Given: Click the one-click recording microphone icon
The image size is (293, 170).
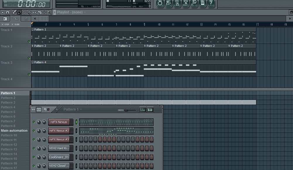Looking at the screenshot, I should (x=194, y=3).
